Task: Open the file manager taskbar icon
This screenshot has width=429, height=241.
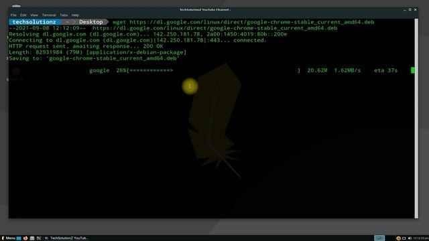Action: [32, 238]
